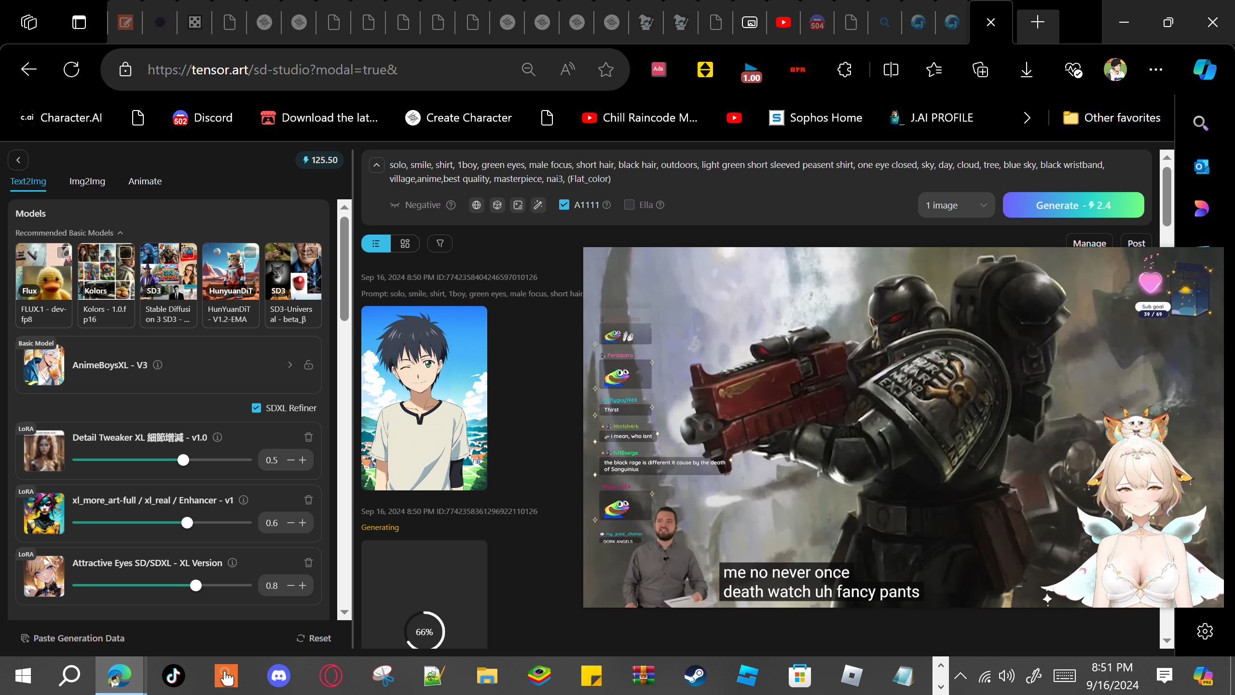Toggle the SDXL Refiner checkbox
The height and width of the screenshot is (695, 1235).
tap(256, 408)
